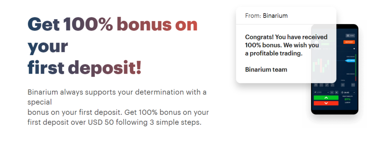This screenshot has width=381, height=141.
Task: Tap the green up-arrow trade button
Action: coord(326,98)
